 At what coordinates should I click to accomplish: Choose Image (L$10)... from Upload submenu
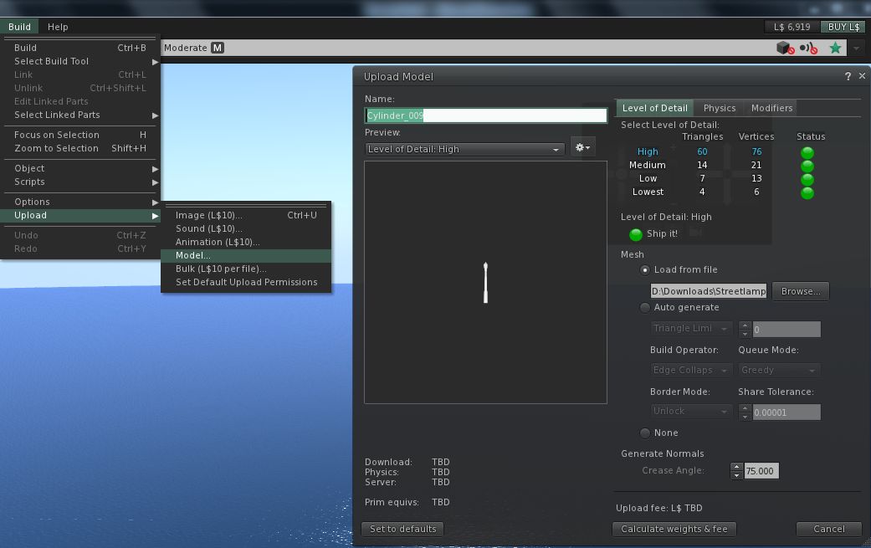pos(208,215)
